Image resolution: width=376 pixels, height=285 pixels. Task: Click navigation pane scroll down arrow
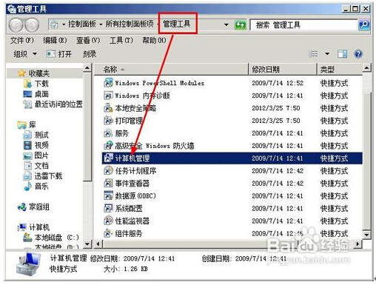87,244
